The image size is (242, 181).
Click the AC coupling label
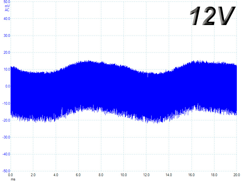point(7,10)
